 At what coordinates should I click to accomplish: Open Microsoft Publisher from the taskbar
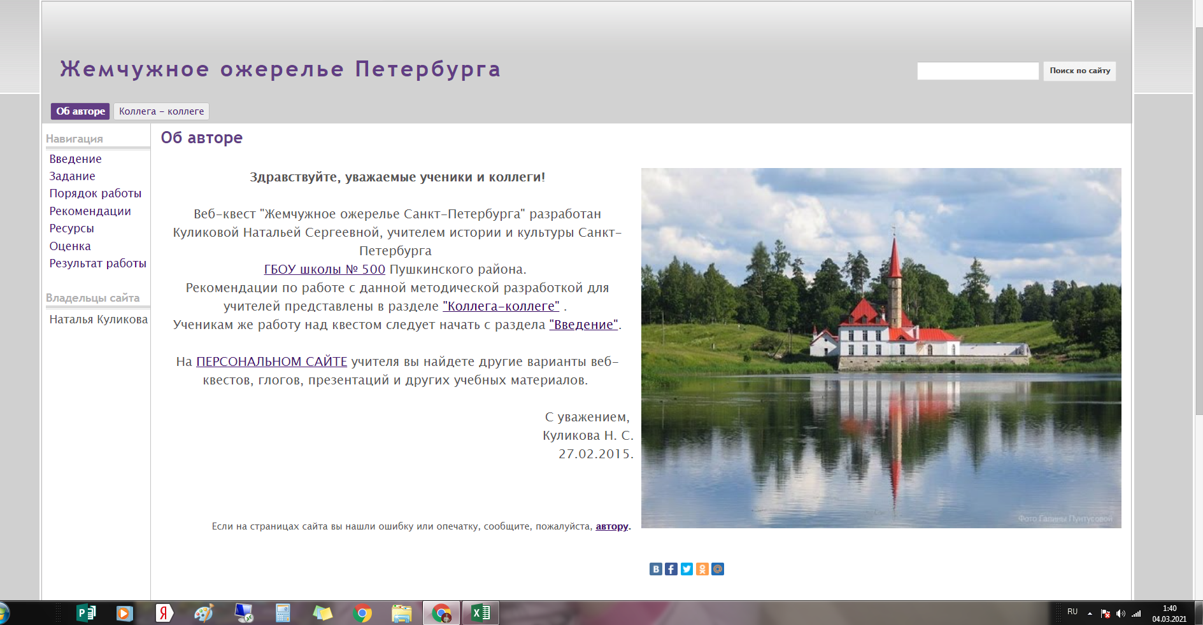(85, 613)
